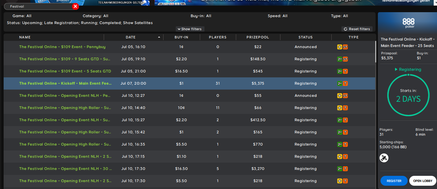The width and height of the screenshot is (437, 189).
Task: Click the $412.50 prizepool cell
Action: [258, 120]
